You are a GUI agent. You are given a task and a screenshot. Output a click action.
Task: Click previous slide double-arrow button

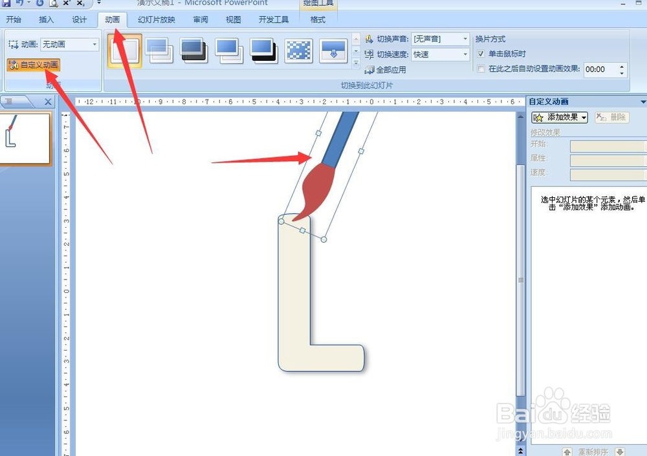click(x=520, y=451)
